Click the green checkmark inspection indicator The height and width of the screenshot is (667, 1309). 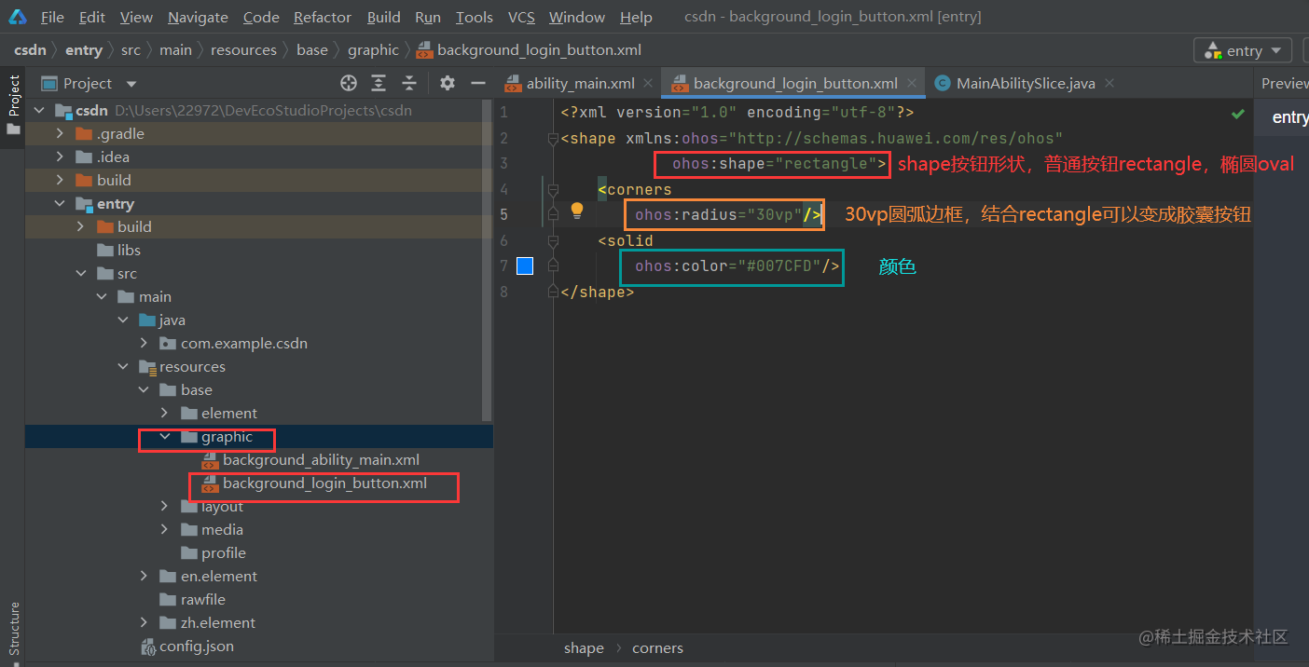[1238, 114]
